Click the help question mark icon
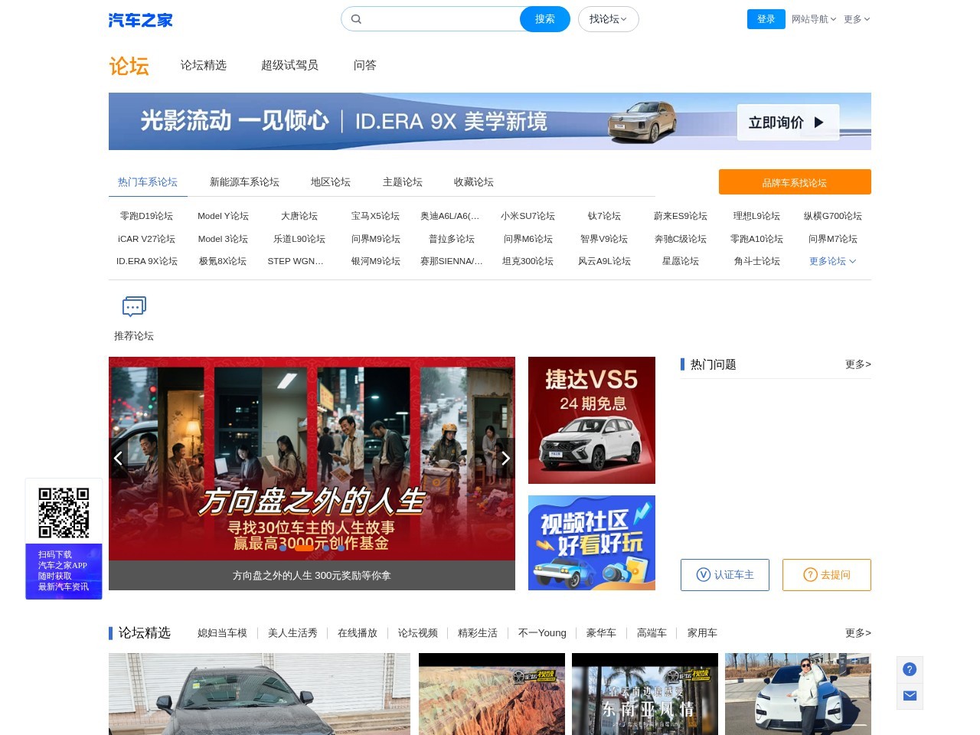980x735 pixels. coord(910,669)
